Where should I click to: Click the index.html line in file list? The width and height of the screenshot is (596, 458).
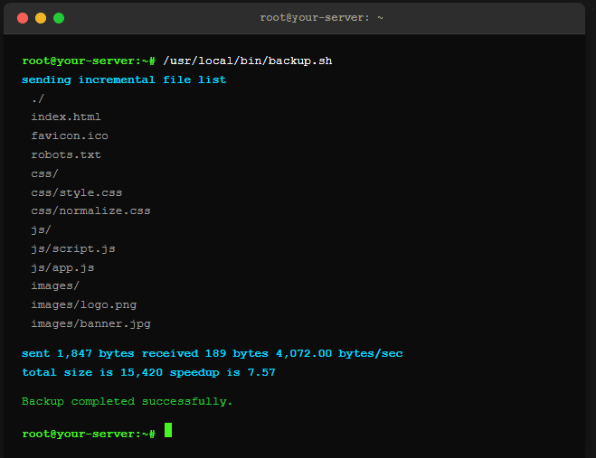(66, 117)
